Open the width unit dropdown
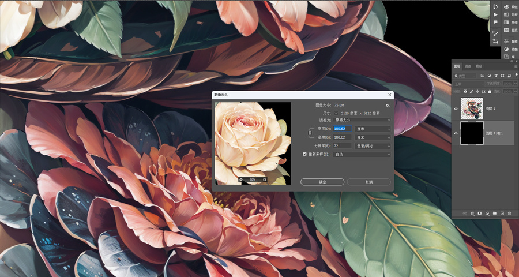Image resolution: width=519 pixels, height=277 pixels. pos(373,129)
